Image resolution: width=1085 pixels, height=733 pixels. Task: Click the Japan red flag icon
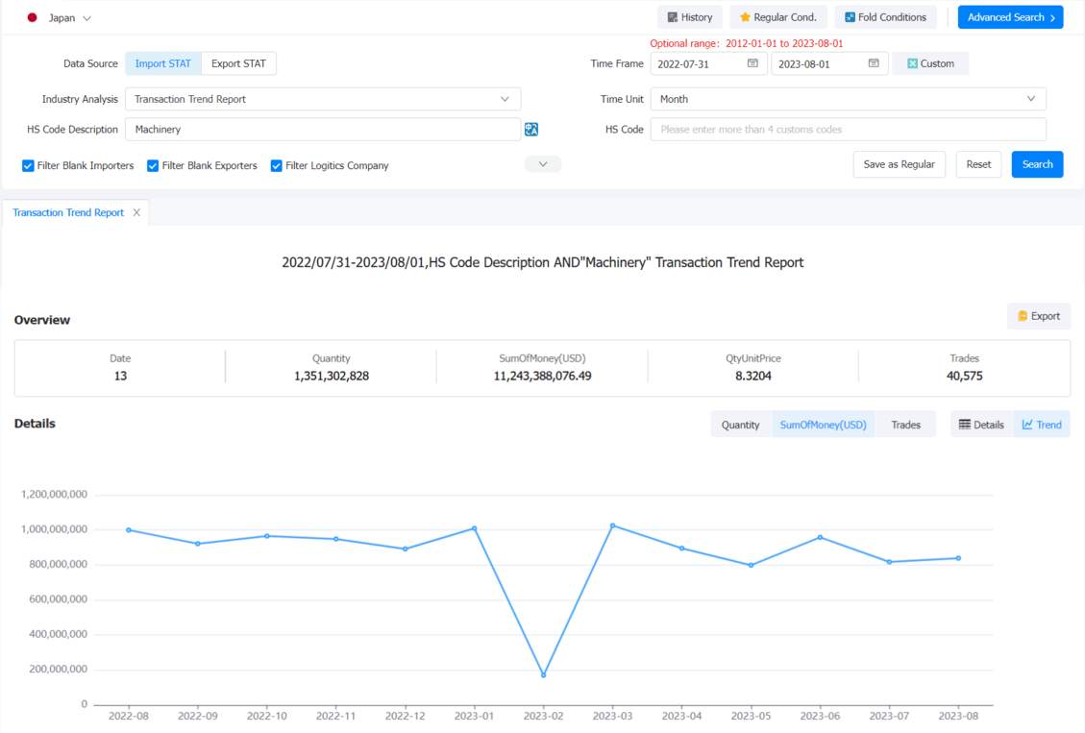(x=32, y=18)
